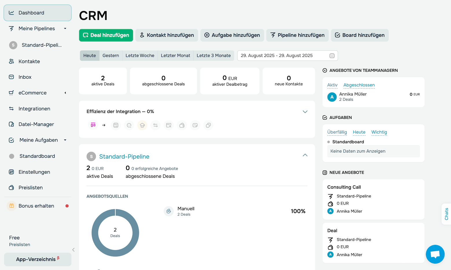Collapse sidebar with the left chevron
This screenshot has height=270, width=451.
(x=73, y=250)
